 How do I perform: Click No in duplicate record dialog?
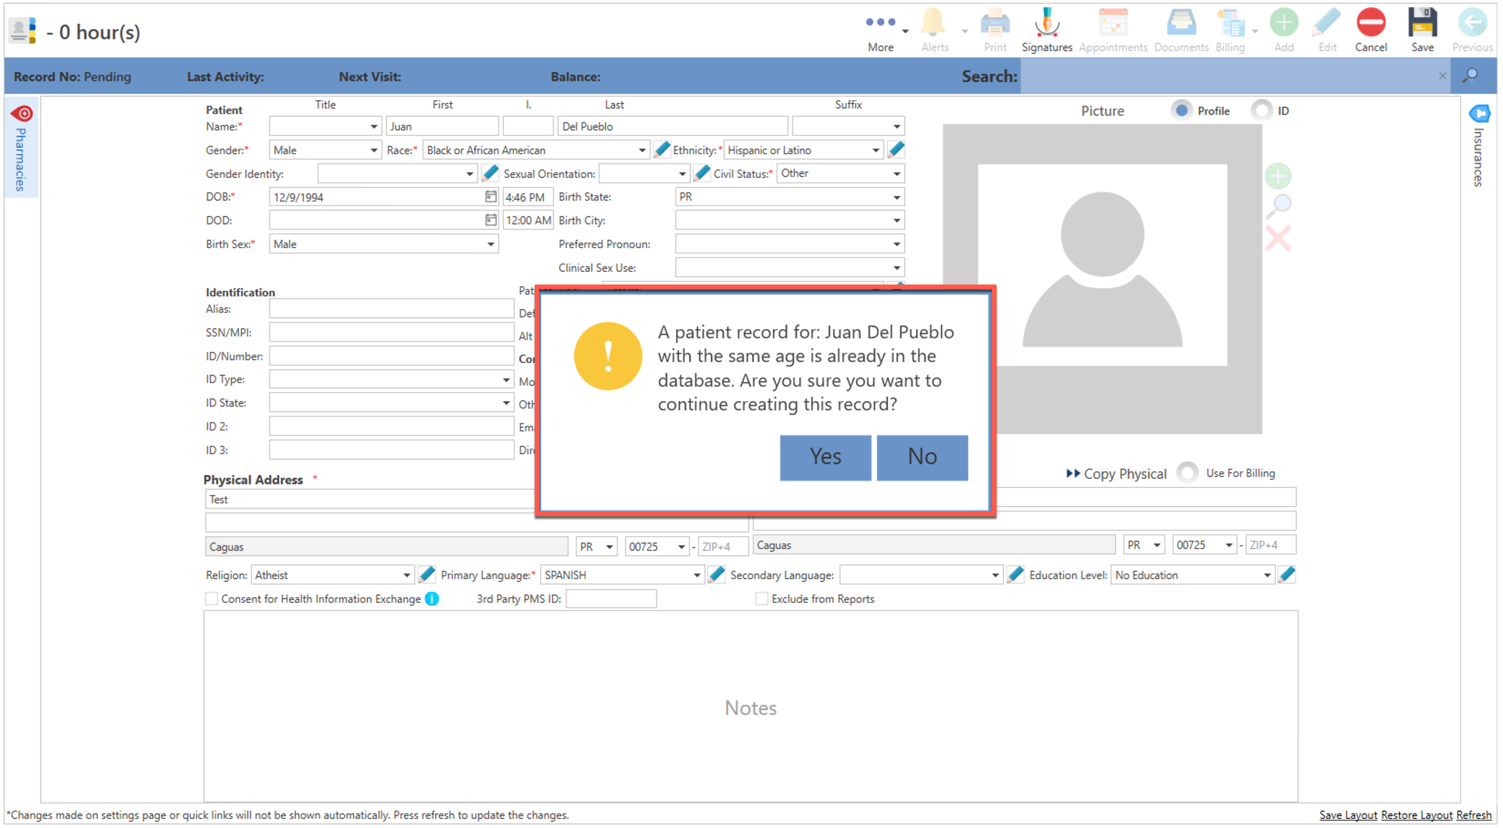click(922, 457)
